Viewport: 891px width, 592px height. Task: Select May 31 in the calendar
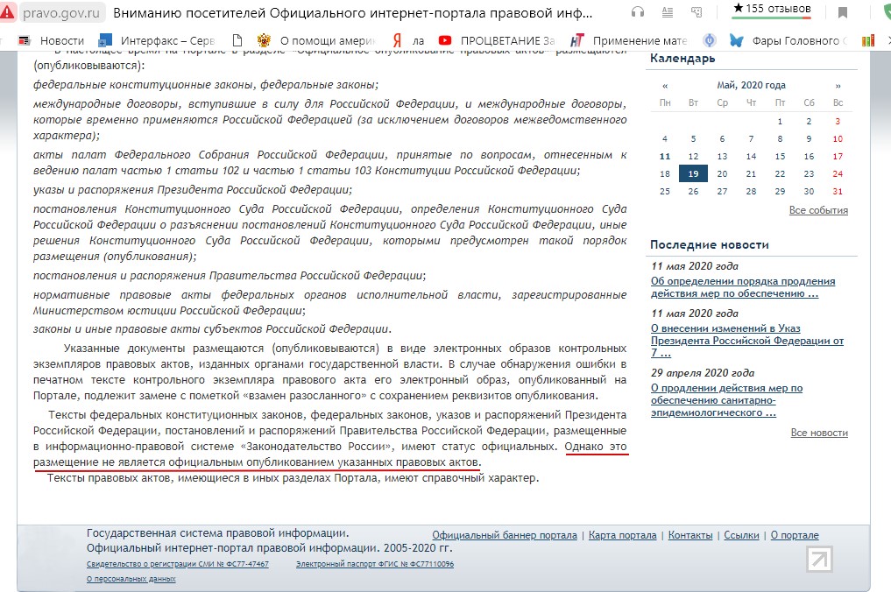838,192
